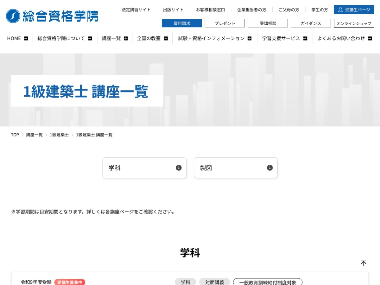The image size is (380, 285).
Task: Click the 令和9年度受験 text
Action: click(36, 282)
